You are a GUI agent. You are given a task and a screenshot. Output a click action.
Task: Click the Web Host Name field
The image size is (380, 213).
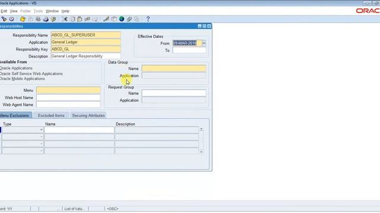[68, 98]
